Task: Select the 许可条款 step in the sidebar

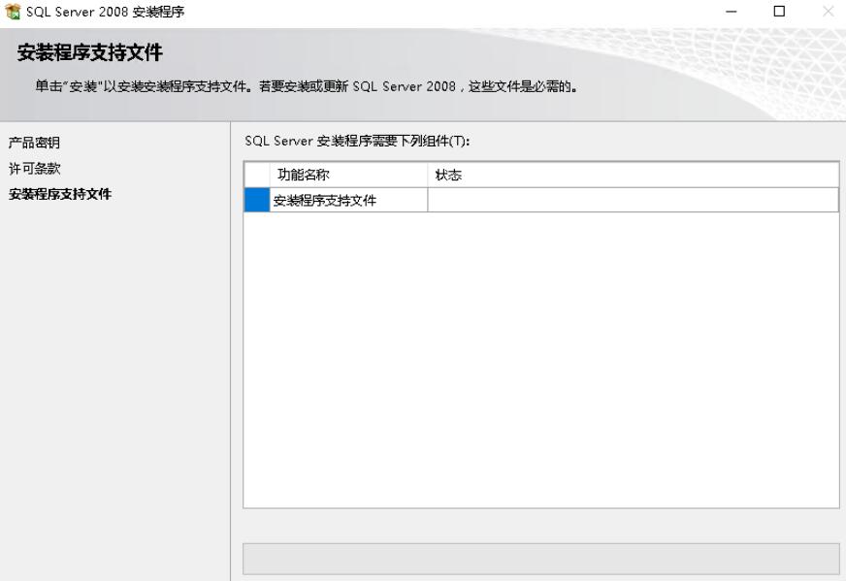Action: pos(35,169)
